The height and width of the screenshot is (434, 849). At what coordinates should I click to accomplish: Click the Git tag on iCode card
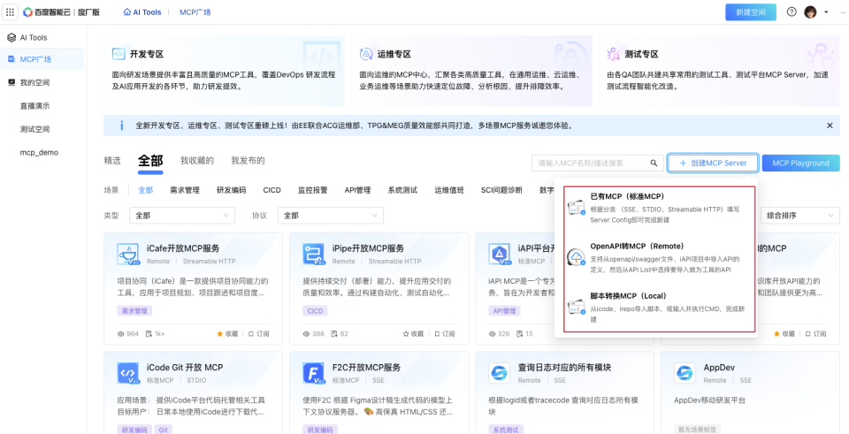pyautogui.click(x=163, y=430)
